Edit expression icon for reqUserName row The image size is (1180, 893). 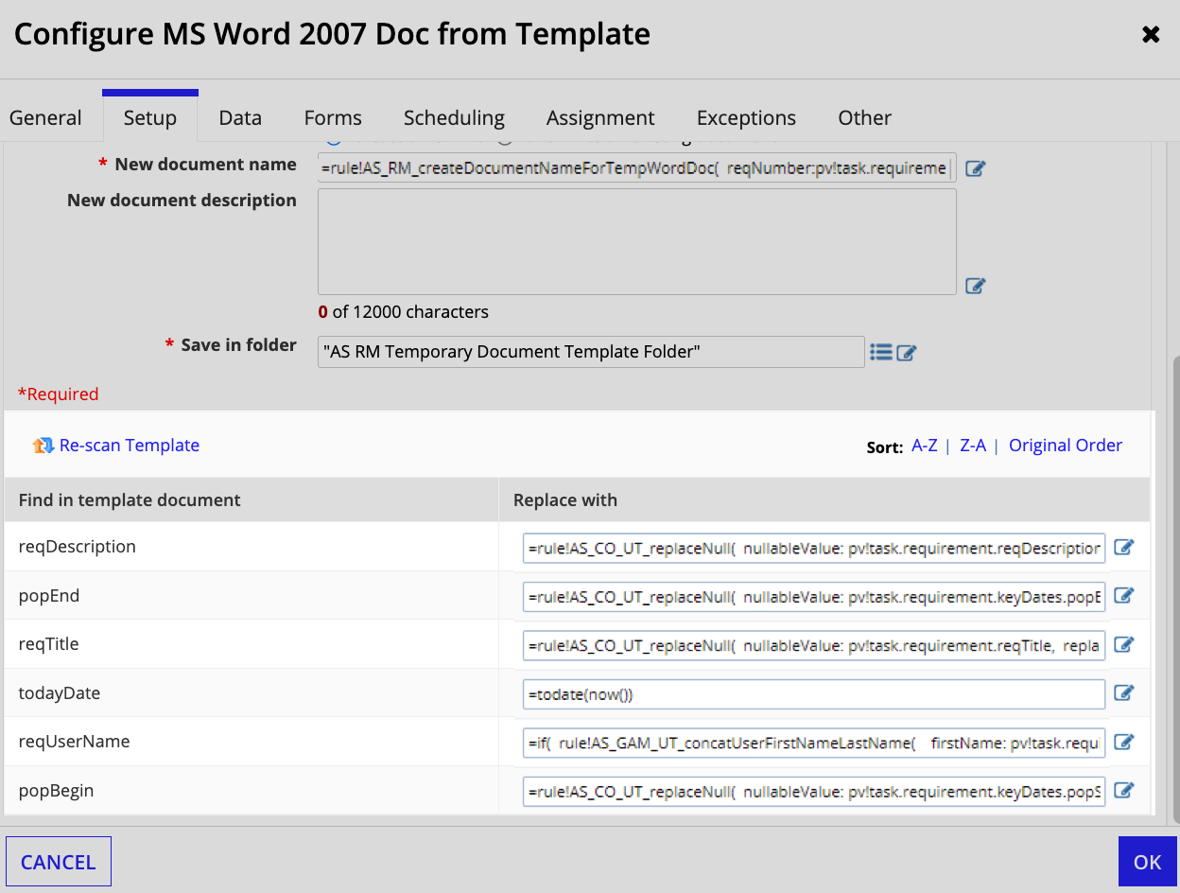click(x=1123, y=742)
